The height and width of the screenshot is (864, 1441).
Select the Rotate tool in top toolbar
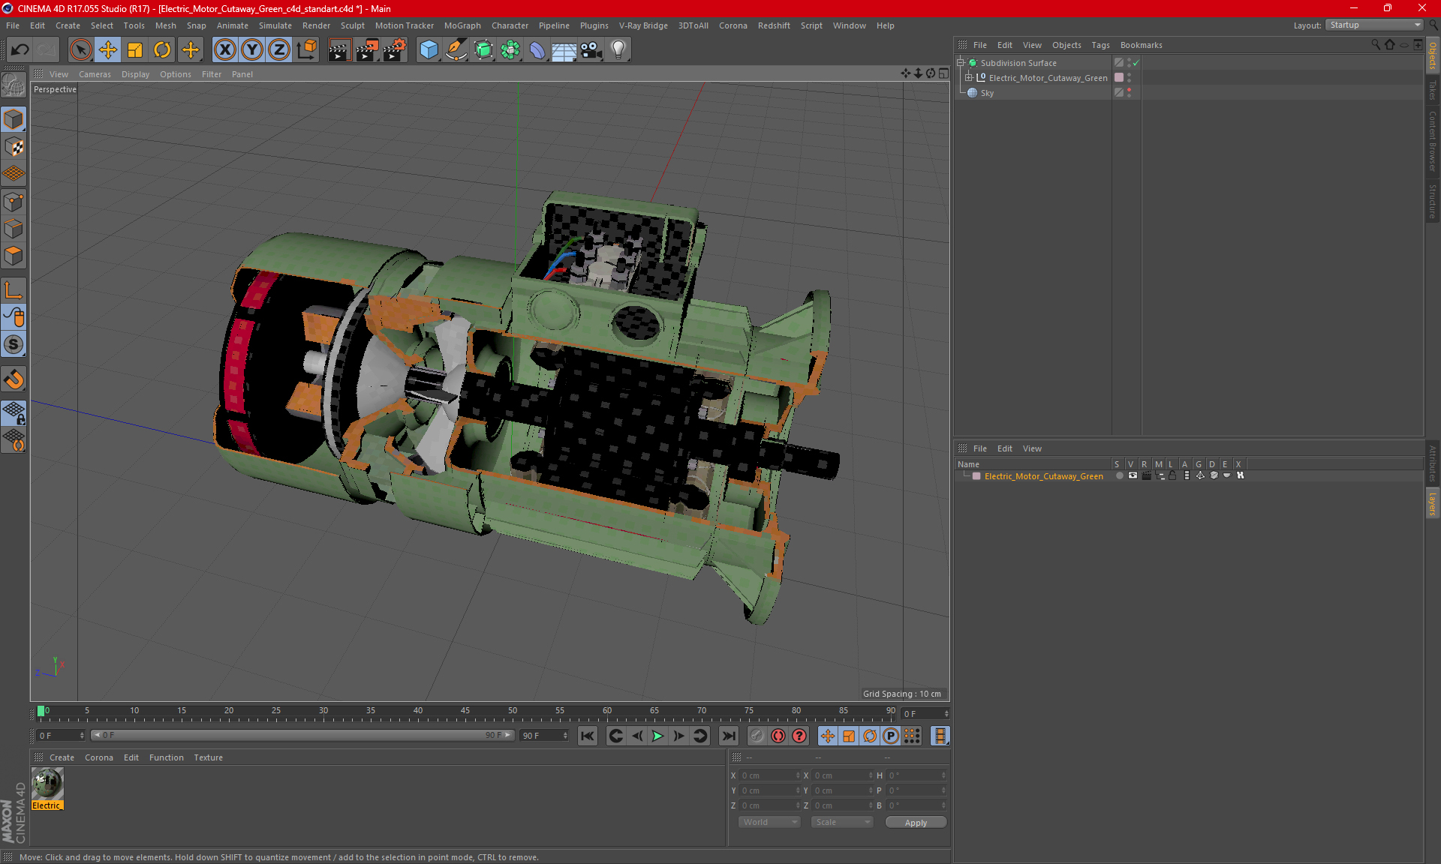pos(162,50)
